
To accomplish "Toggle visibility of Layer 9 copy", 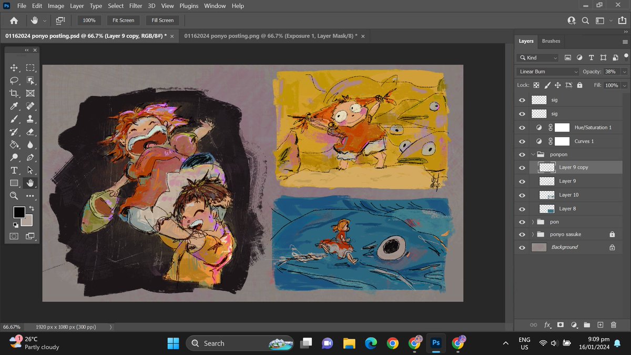I will pos(522,168).
